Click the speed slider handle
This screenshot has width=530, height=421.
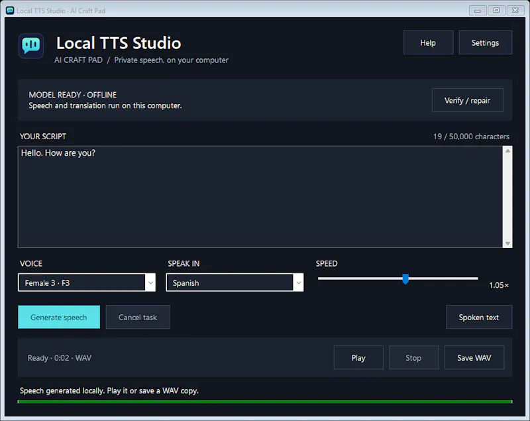(405, 279)
